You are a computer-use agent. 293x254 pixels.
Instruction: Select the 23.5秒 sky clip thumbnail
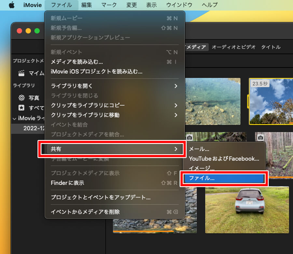[x=271, y=101]
